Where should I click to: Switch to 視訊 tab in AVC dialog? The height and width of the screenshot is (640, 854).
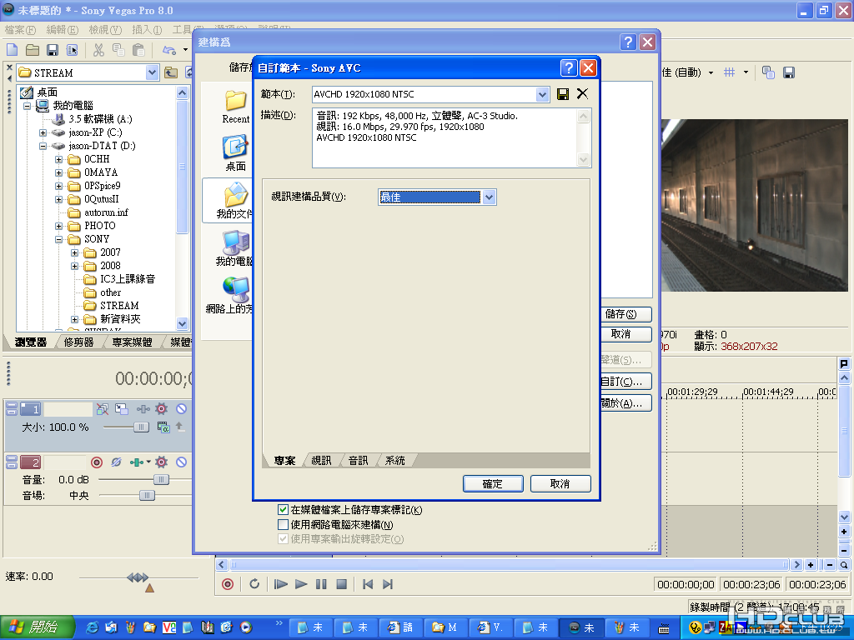(321, 461)
